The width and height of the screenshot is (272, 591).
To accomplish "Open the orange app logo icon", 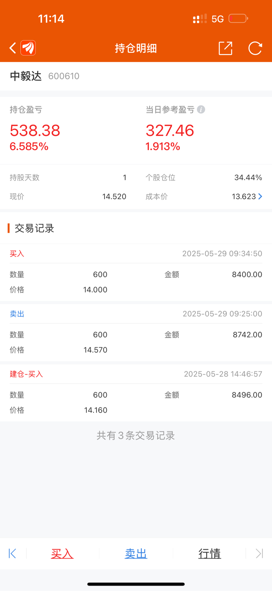I will pos(28,48).
